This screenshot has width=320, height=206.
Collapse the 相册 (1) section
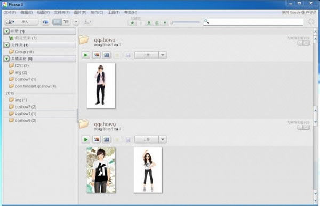pyautogui.click(x=7, y=31)
